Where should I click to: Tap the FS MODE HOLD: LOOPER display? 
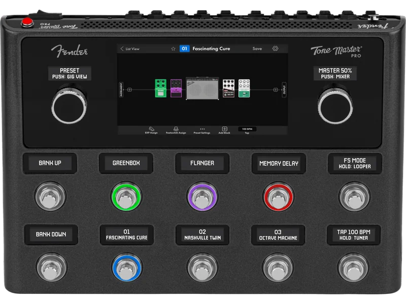(x=355, y=163)
